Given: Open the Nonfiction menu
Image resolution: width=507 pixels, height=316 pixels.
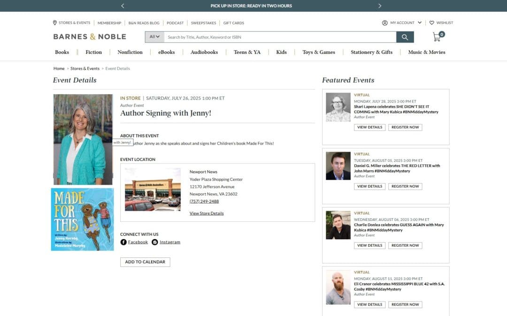Looking at the screenshot, I should [130, 52].
